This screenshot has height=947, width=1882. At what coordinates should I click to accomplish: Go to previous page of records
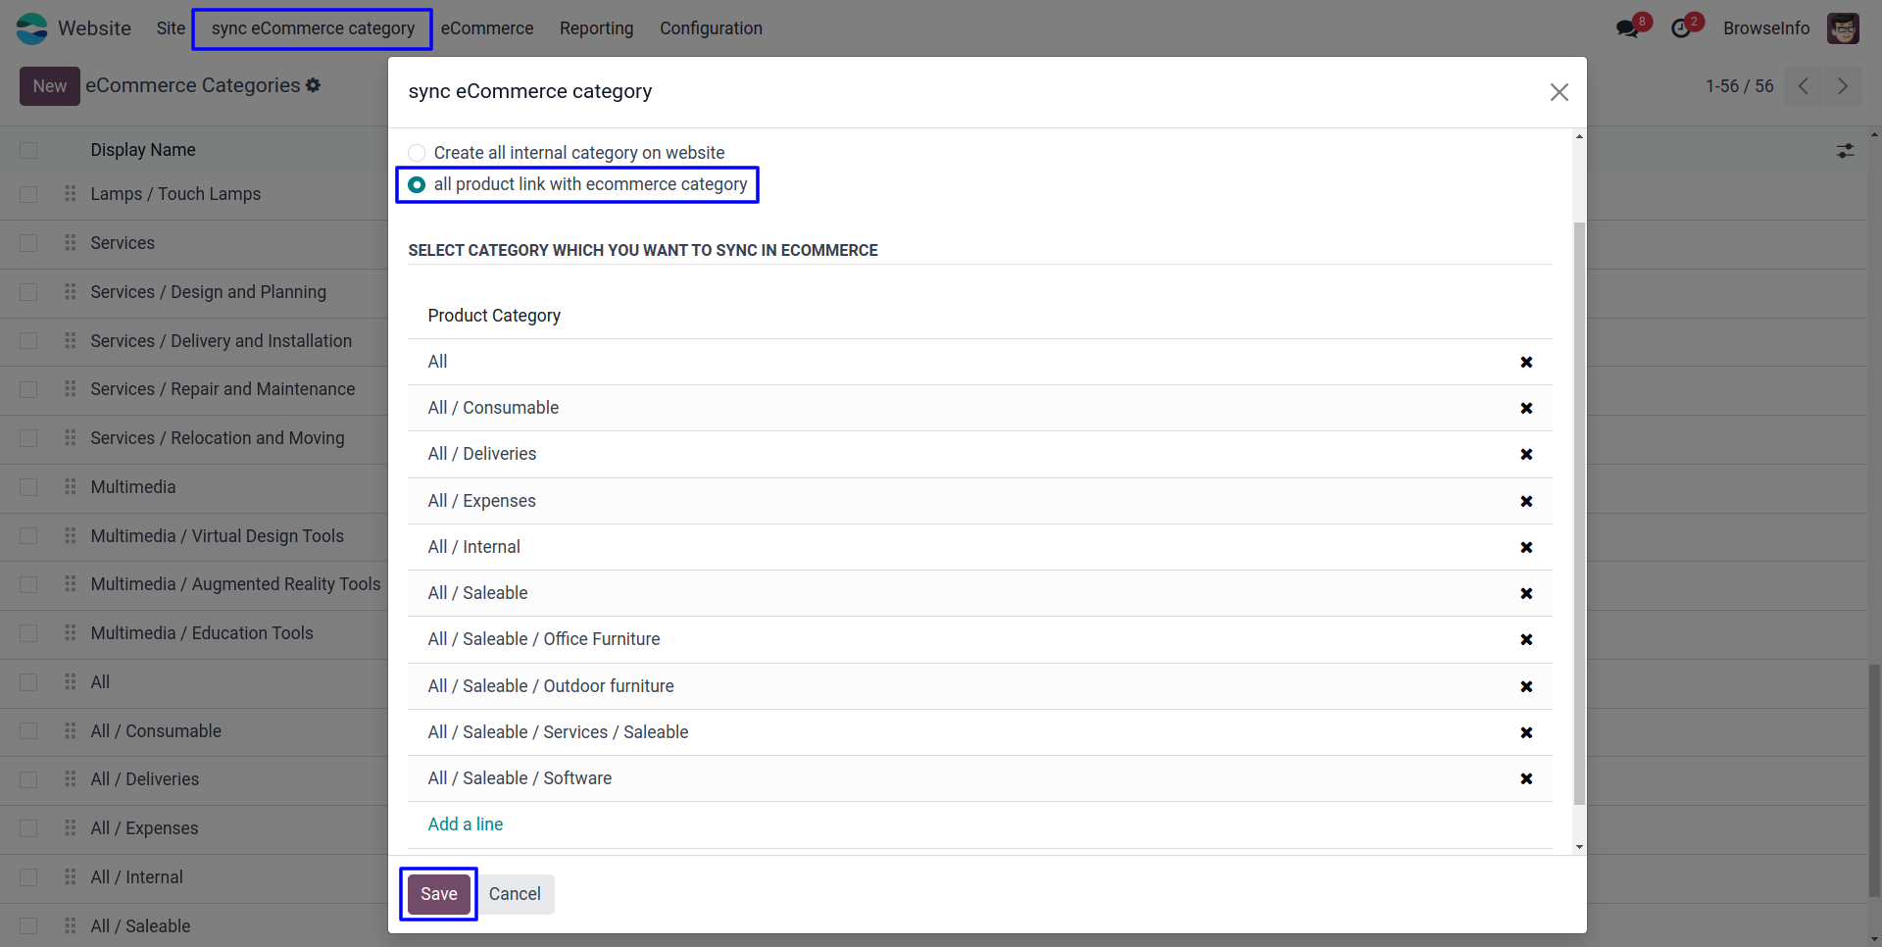pyautogui.click(x=1804, y=86)
